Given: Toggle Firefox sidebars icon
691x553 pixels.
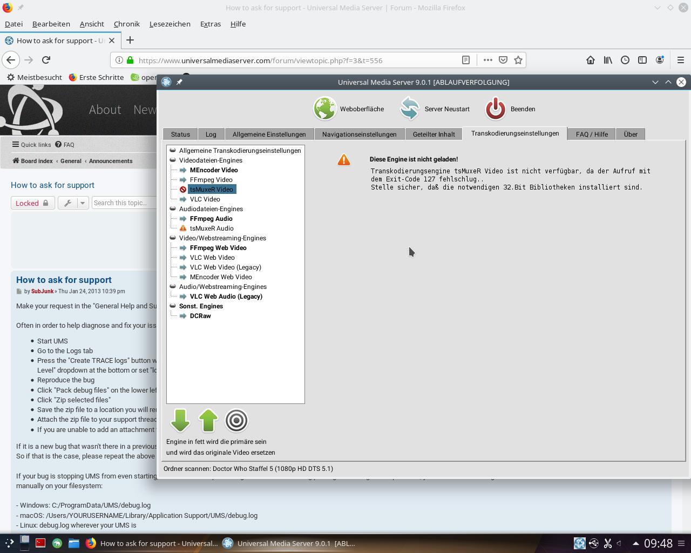Looking at the screenshot, I should (x=642, y=60).
